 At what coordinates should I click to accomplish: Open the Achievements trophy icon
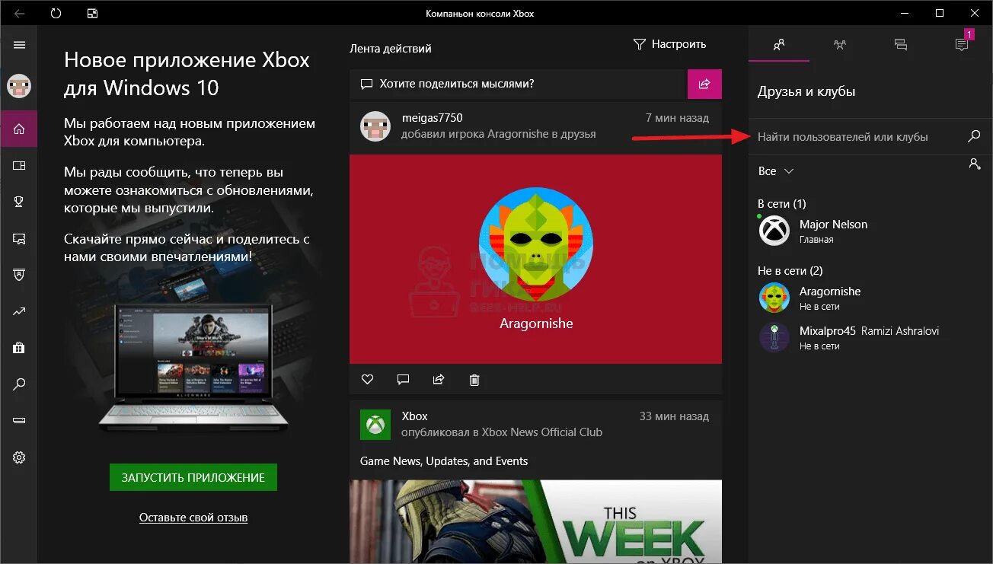tap(19, 202)
